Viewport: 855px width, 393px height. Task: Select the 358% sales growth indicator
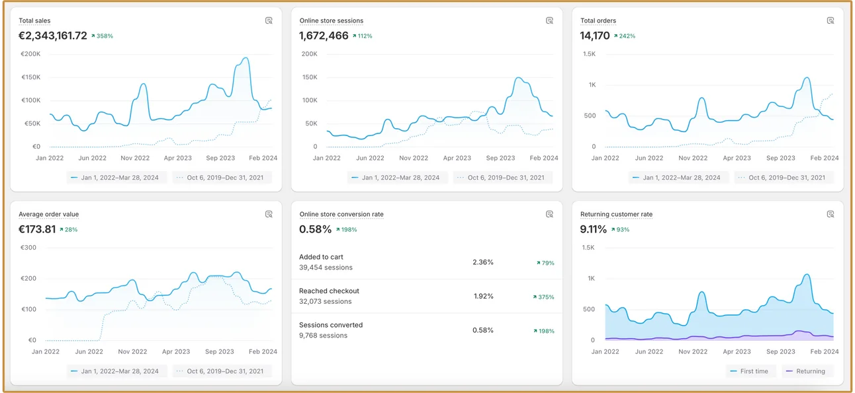pos(103,36)
